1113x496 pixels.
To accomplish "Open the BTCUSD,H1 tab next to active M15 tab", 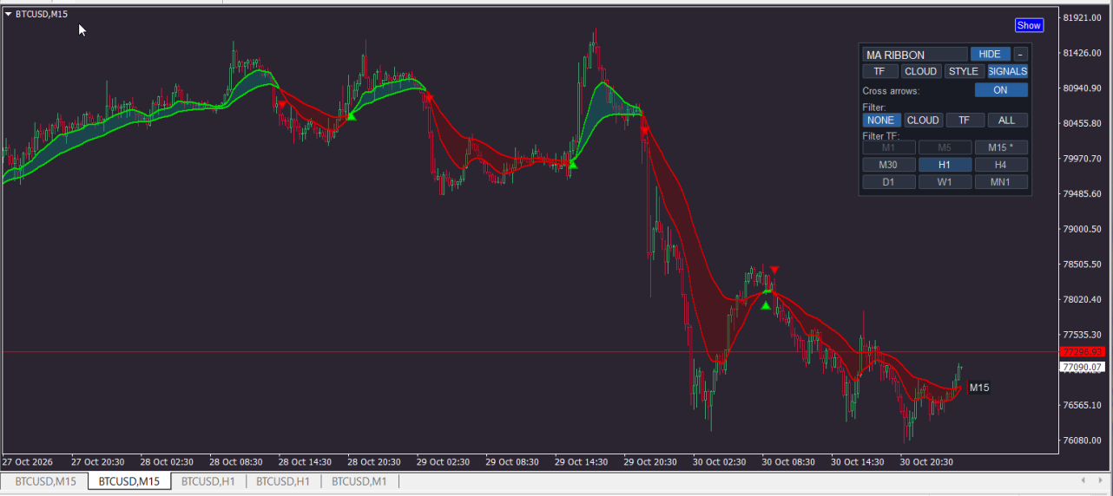I will point(208,481).
